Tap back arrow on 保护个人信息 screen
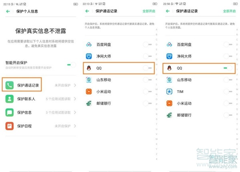 click(x=8, y=11)
